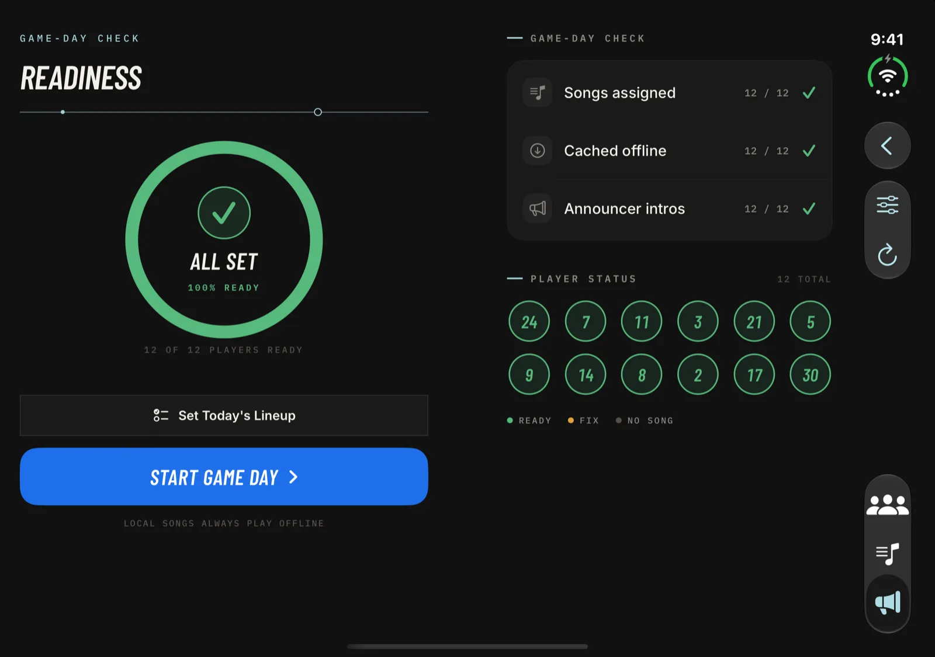Viewport: 935px width, 657px height.
Task: Open player number 2 status
Action: coord(698,374)
